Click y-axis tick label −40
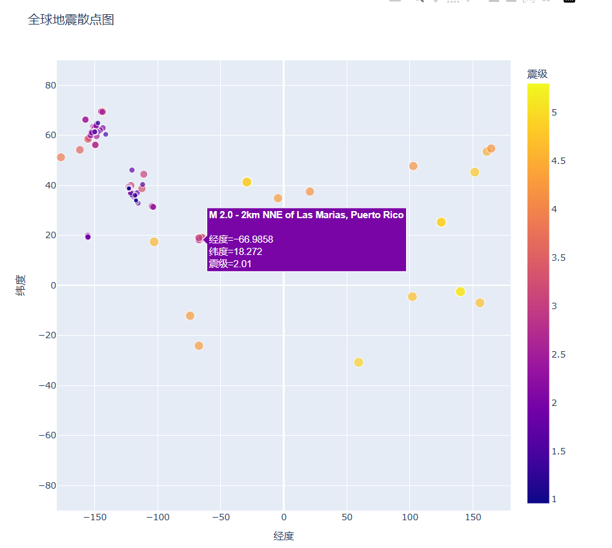612x548 pixels. [x=48, y=385]
